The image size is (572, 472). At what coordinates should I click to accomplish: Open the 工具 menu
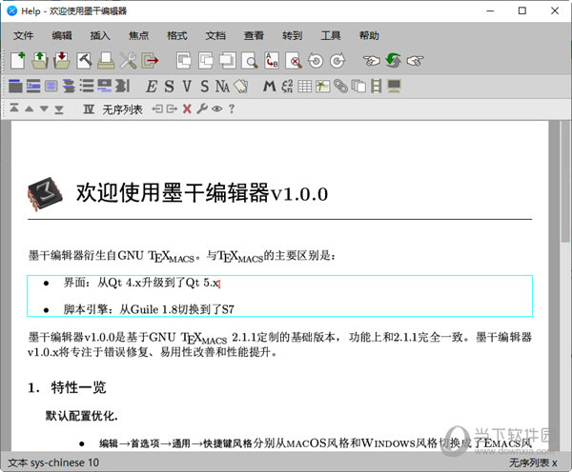(331, 36)
